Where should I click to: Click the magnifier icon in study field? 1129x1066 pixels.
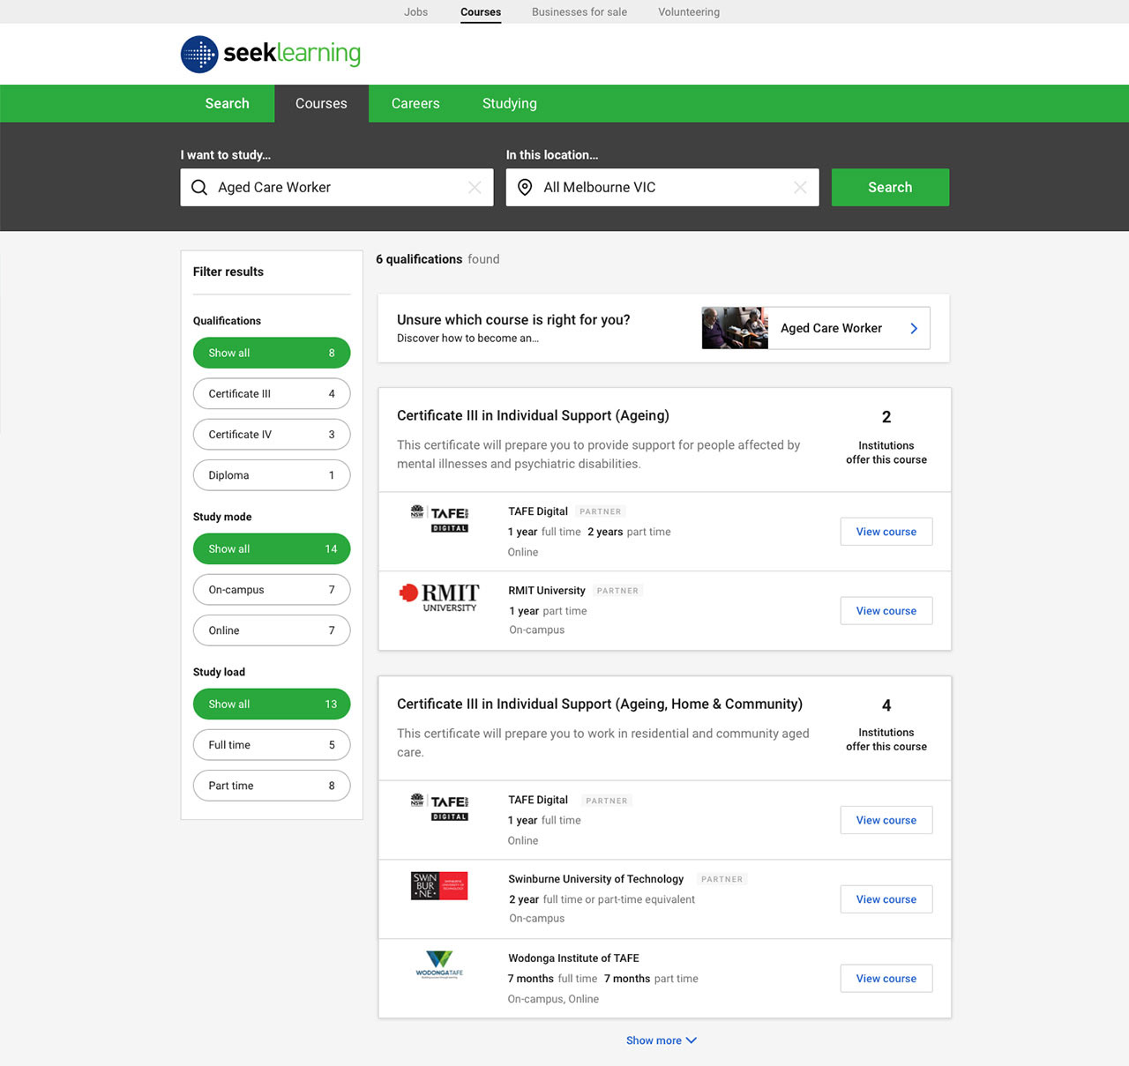coord(199,188)
